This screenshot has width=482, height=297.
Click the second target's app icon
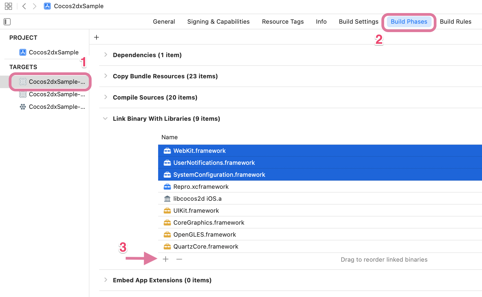click(23, 94)
